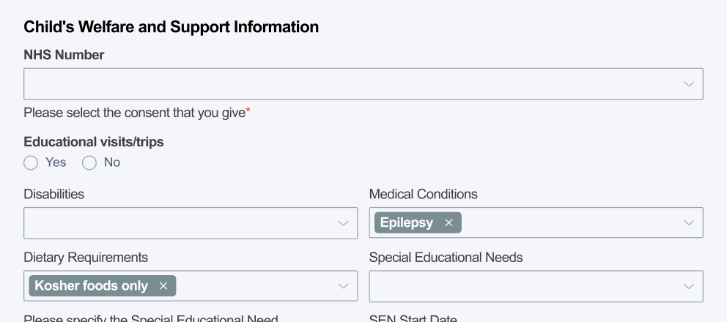Viewport: 727px width, 322px height.
Task: Click the Medical Conditions chevron arrow
Action: 688,223
